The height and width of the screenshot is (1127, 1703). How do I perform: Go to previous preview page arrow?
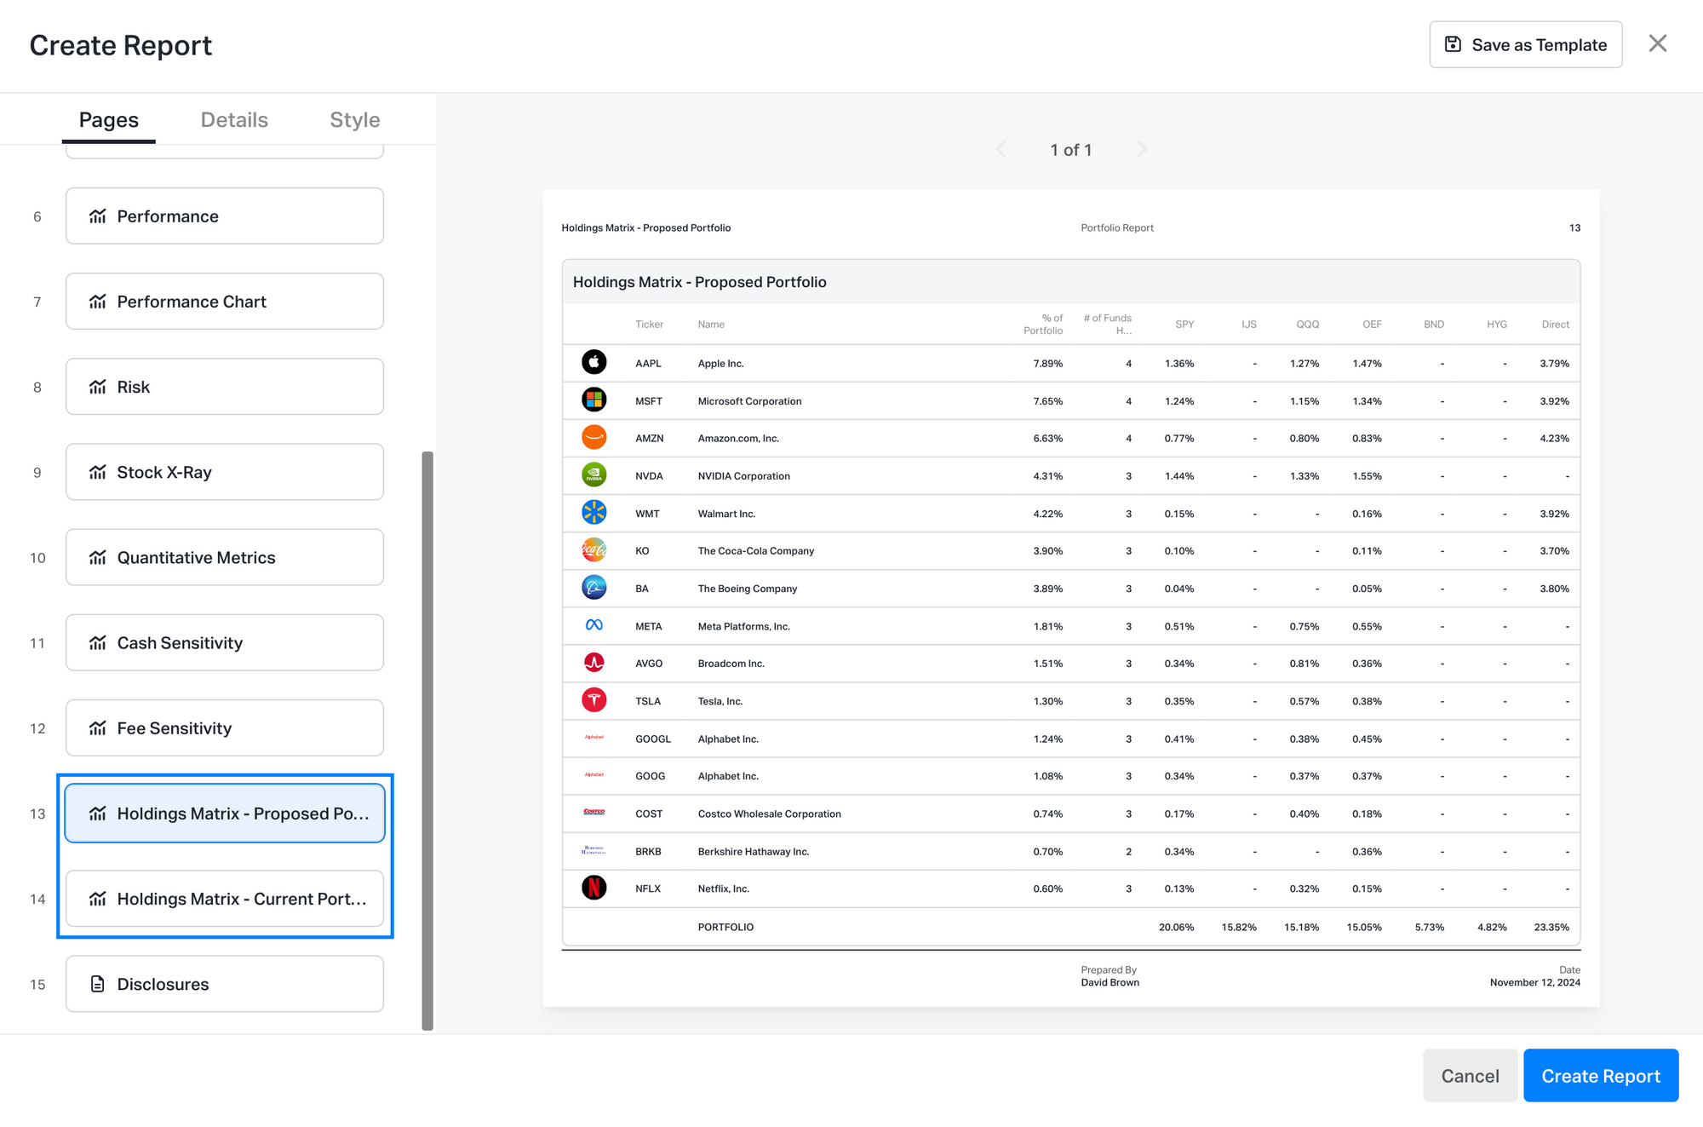pyautogui.click(x=1001, y=150)
